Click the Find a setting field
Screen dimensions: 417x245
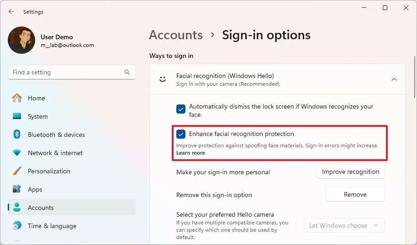(72, 72)
